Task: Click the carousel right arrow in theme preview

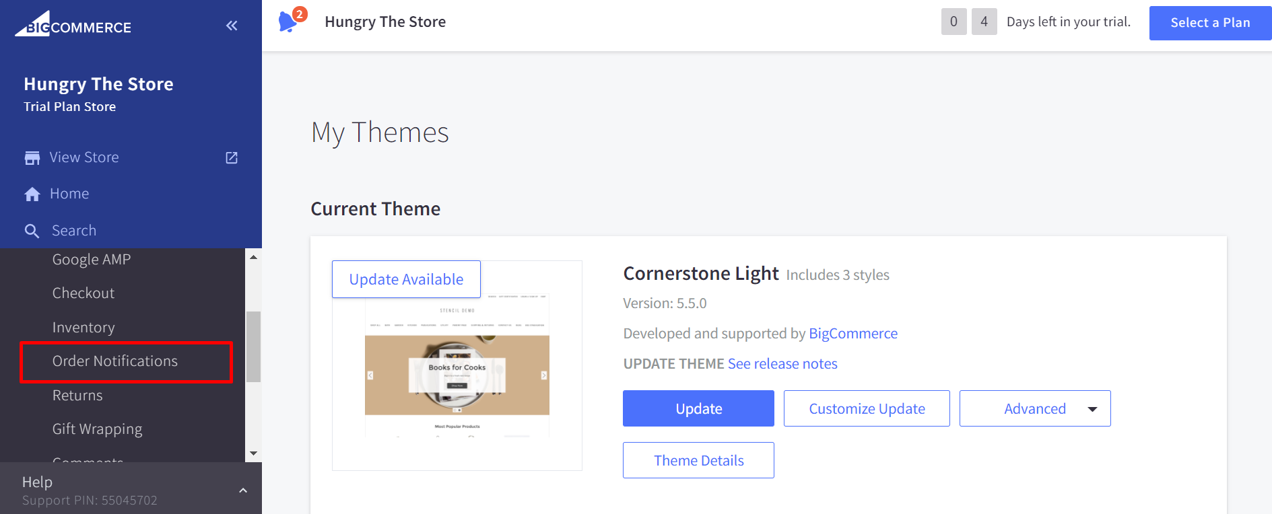Action: click(x=543, y=375)
